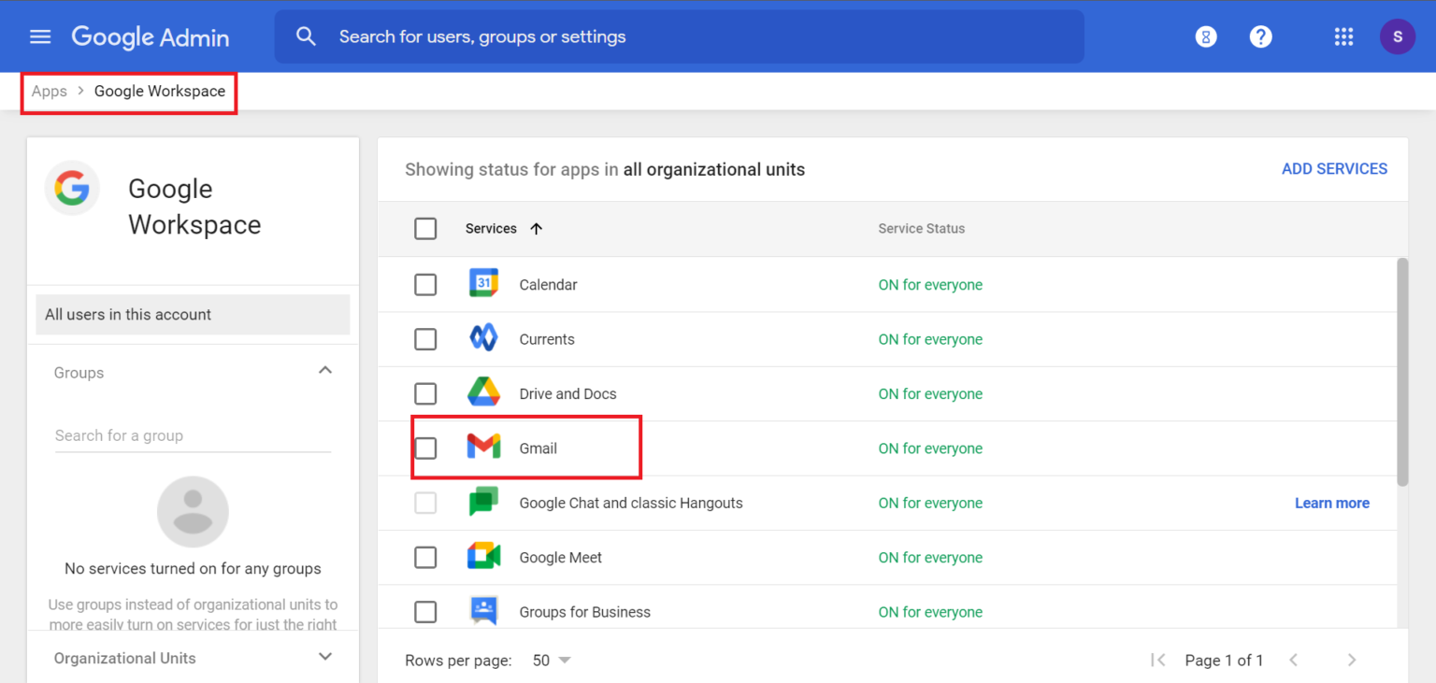Screen dimensions: 1436x683
Task: Open the Google apps grid
Action: [x=1343, y=36]
